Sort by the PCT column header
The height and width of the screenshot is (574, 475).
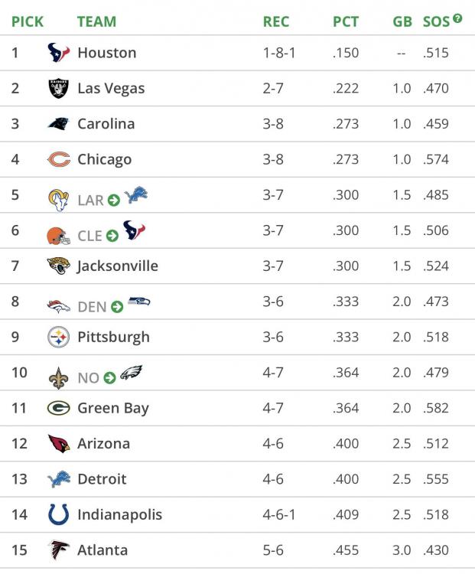click(346, 21)
